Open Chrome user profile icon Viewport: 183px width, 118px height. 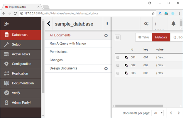pos(150,3)
